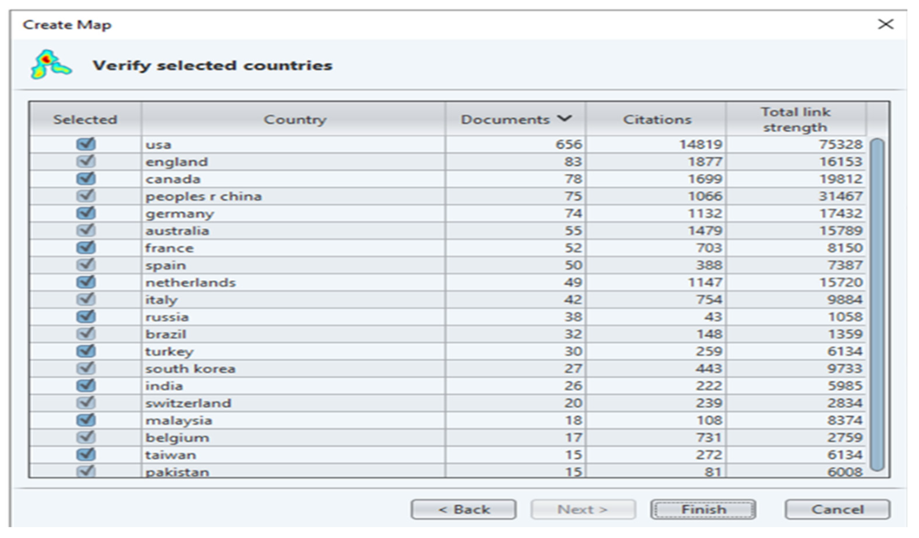The image size is (919, 538).
Task: Select the south korea country row
Action: (190, 369)
